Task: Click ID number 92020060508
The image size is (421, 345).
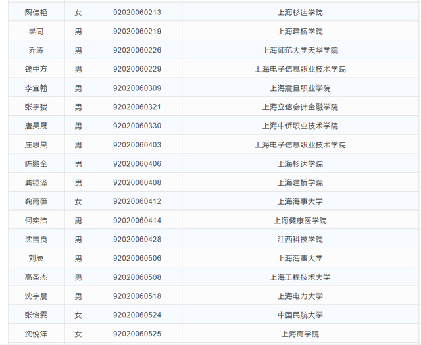Action: point(137,277)
